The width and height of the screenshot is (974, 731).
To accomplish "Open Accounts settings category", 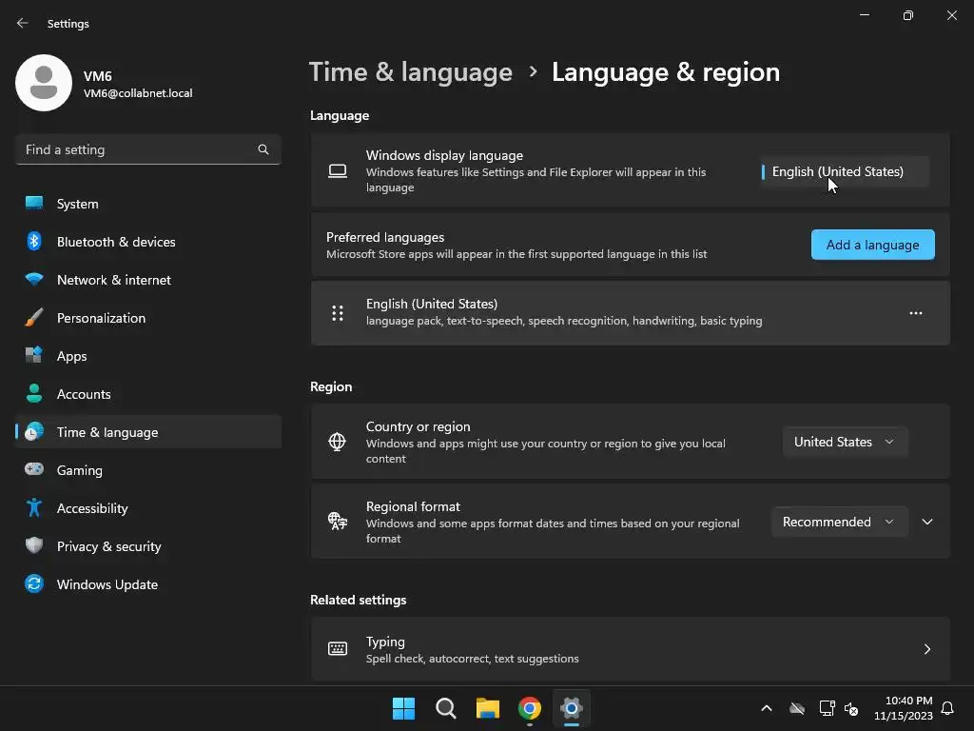I will [x=147, y=394].
